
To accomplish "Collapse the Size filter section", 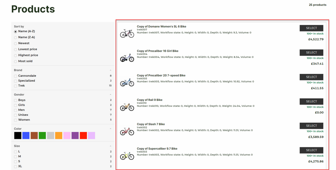I will 110,146.
